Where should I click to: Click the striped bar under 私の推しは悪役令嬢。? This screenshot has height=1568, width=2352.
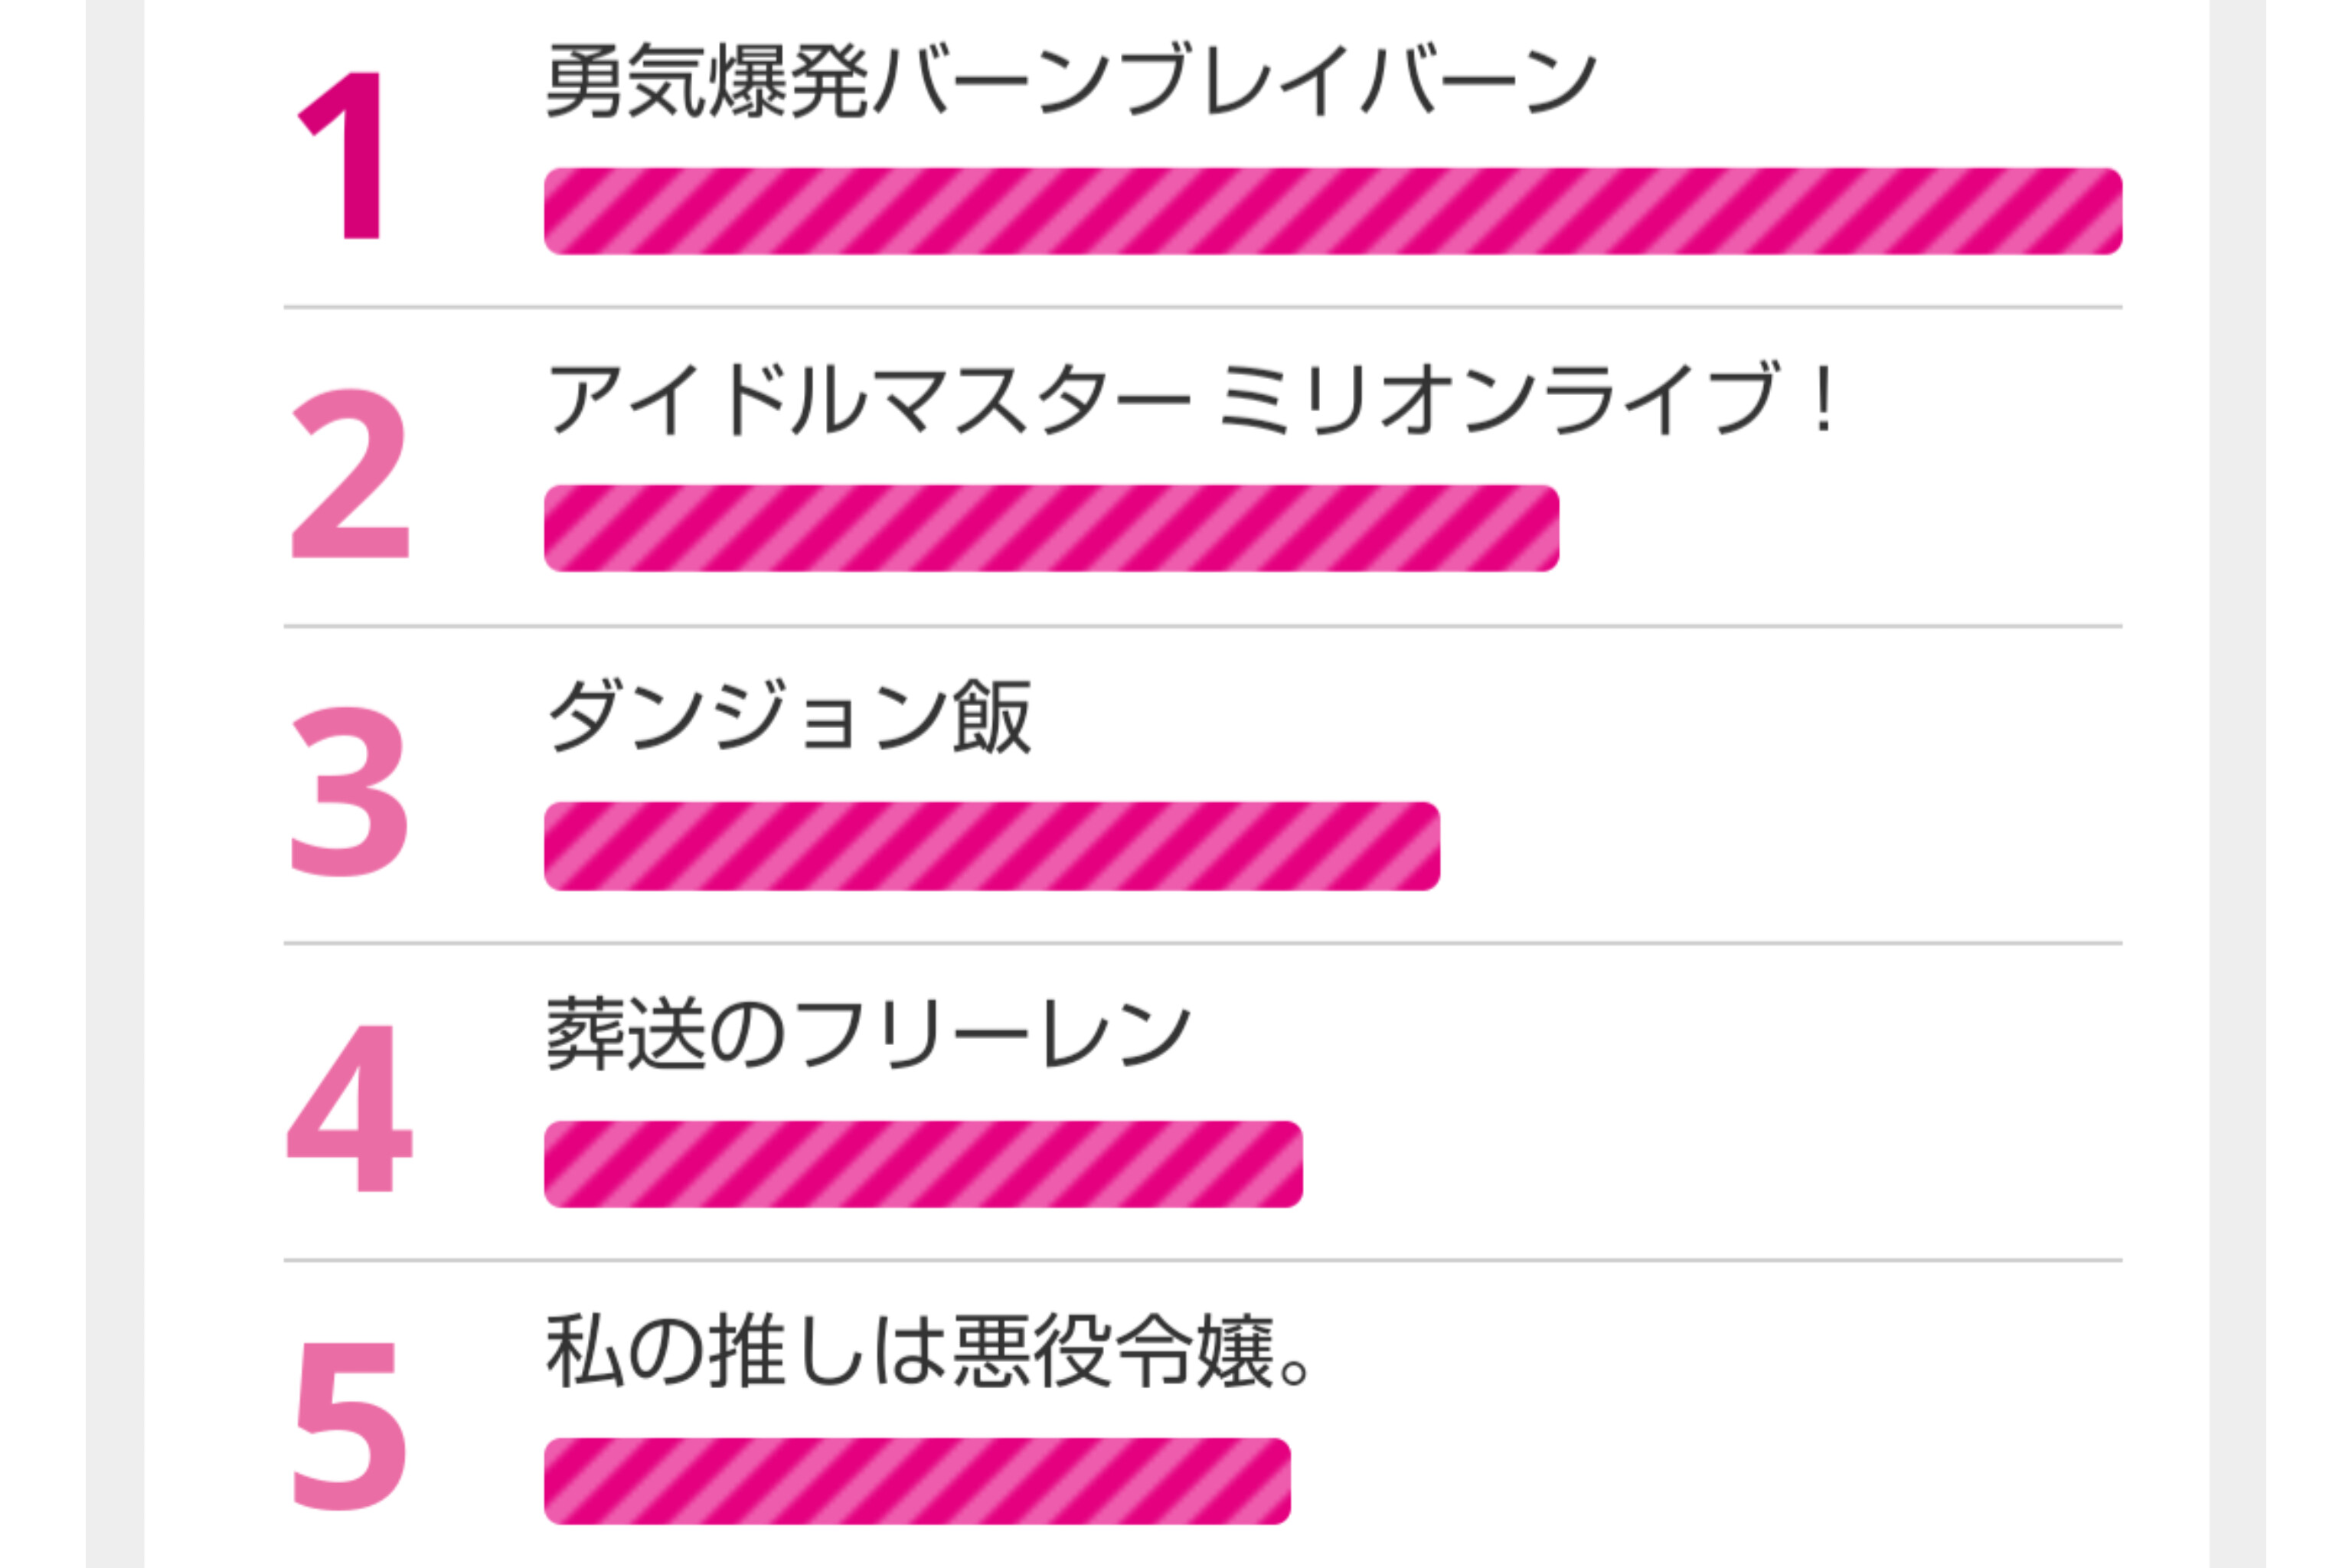pos(917,1481)
